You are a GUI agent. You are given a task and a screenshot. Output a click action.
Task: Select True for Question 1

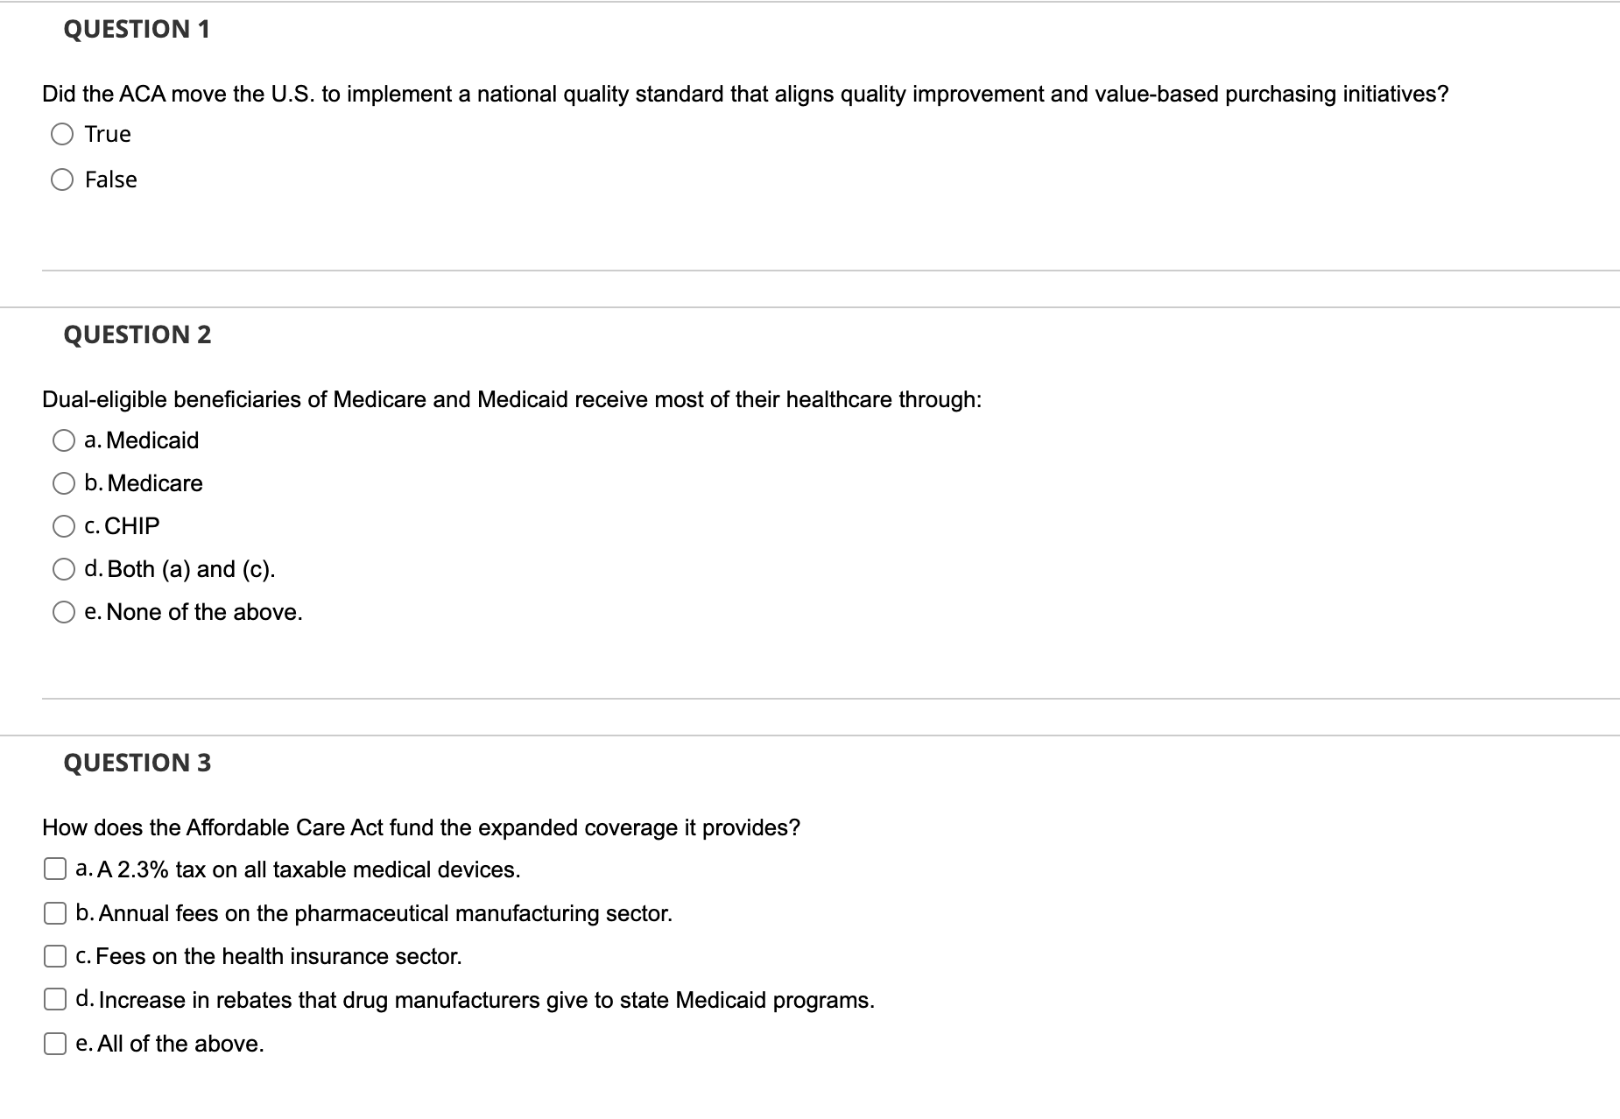tap(62, 134)
